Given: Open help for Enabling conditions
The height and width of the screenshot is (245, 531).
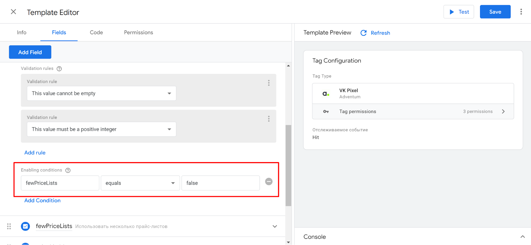Looking at the screenshot, I should pos(68,170).
